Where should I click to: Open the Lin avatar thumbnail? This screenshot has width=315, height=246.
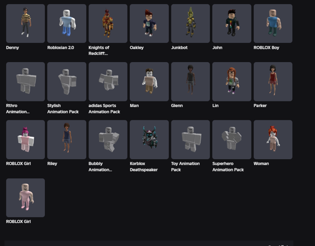coord(232,81)
